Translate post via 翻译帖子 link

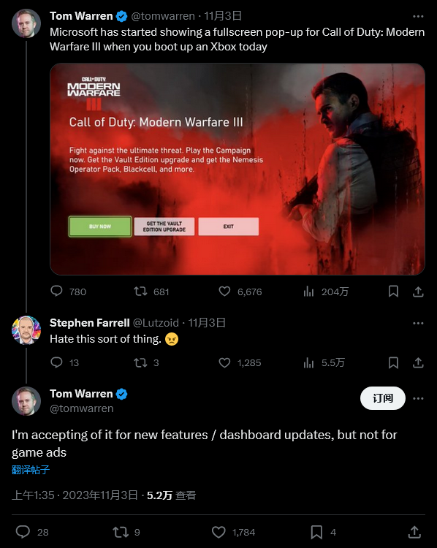(31, 470)
